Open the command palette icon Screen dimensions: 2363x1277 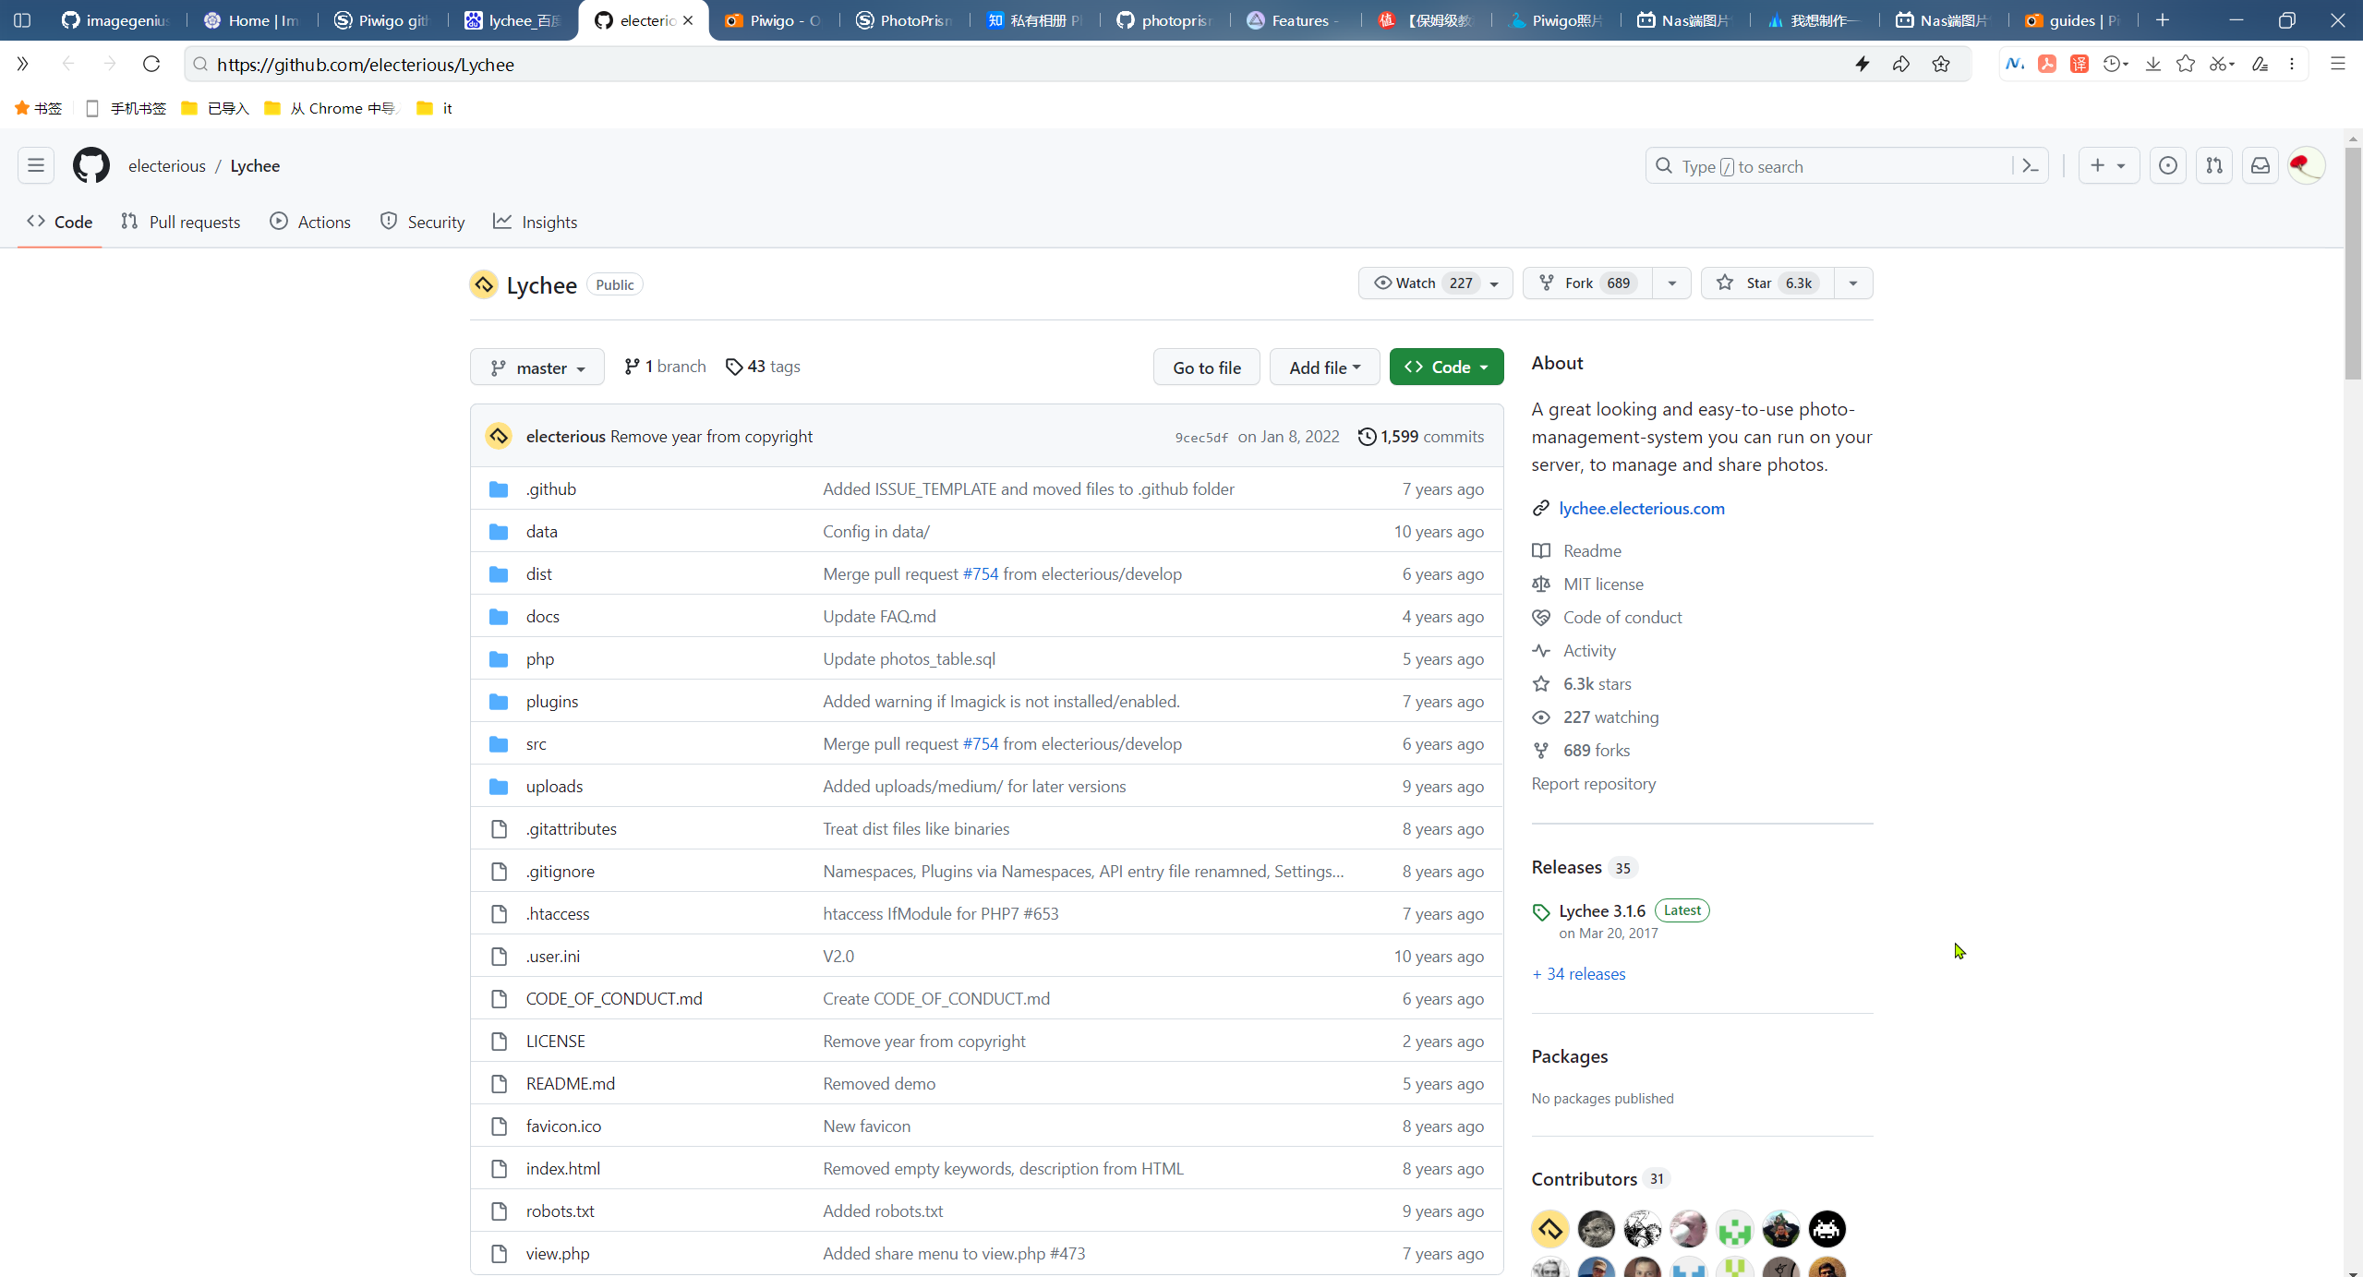pos(2031,166)
